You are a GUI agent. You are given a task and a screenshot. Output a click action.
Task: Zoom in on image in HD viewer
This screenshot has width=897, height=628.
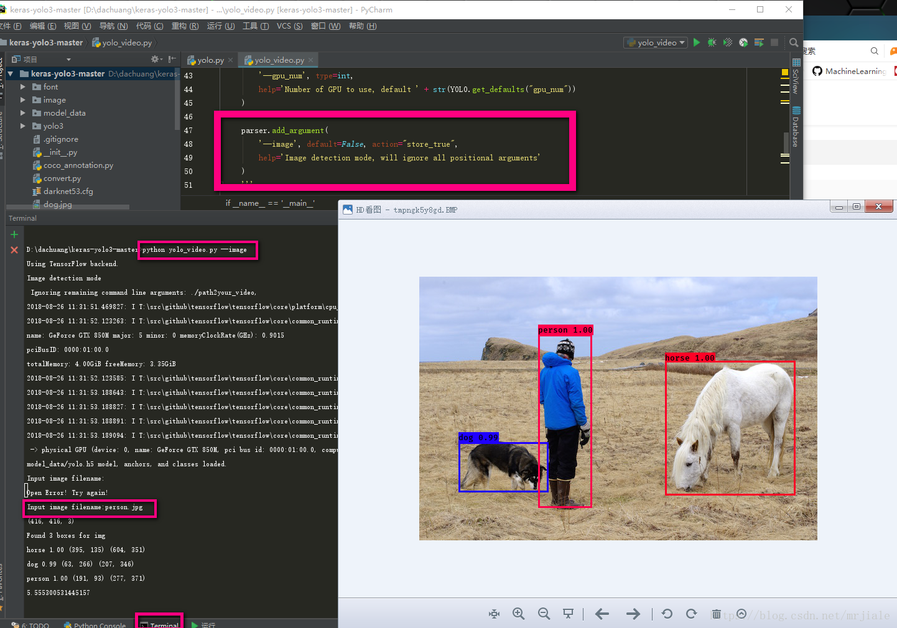[518, 614]
